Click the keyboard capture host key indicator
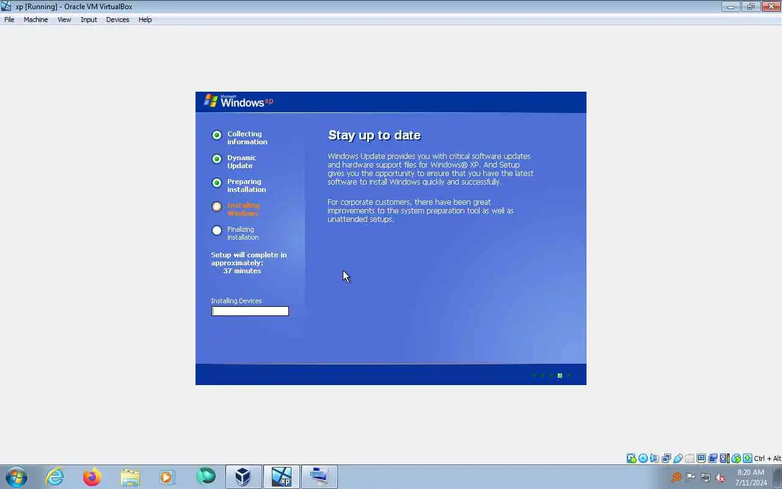 pos(747,458)
